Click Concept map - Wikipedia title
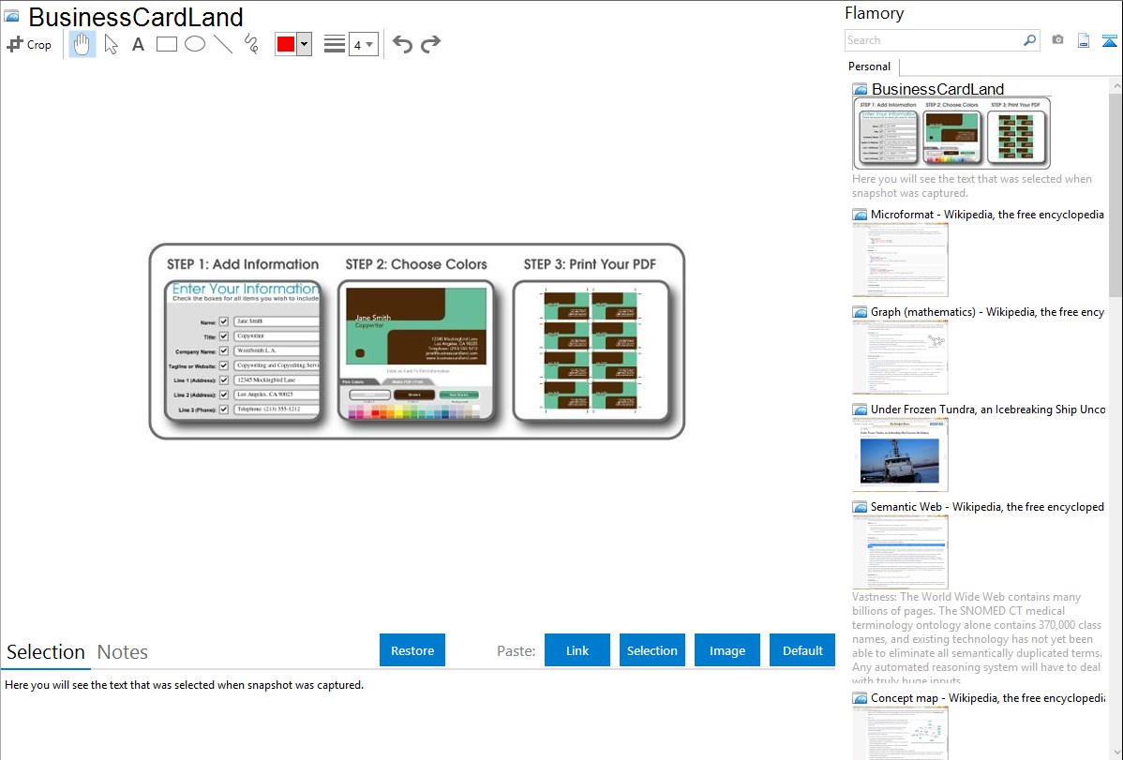This screenshot has height=760, width=1123. [x=987, y=697]
